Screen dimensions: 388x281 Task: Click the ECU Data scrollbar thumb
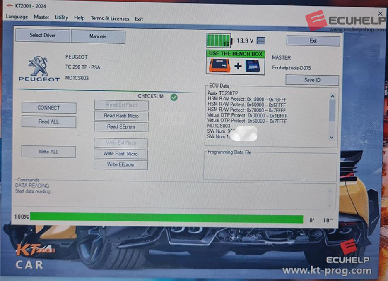click(332, 111)
